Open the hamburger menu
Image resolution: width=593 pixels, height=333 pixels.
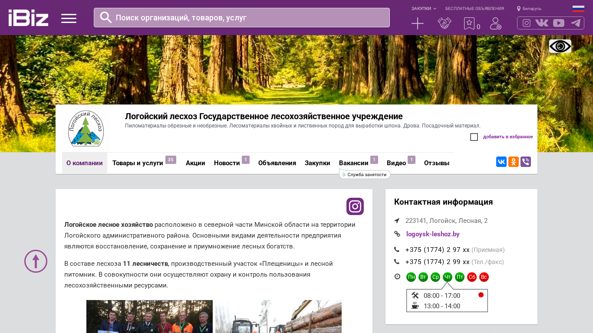click(x=69, y=18)
